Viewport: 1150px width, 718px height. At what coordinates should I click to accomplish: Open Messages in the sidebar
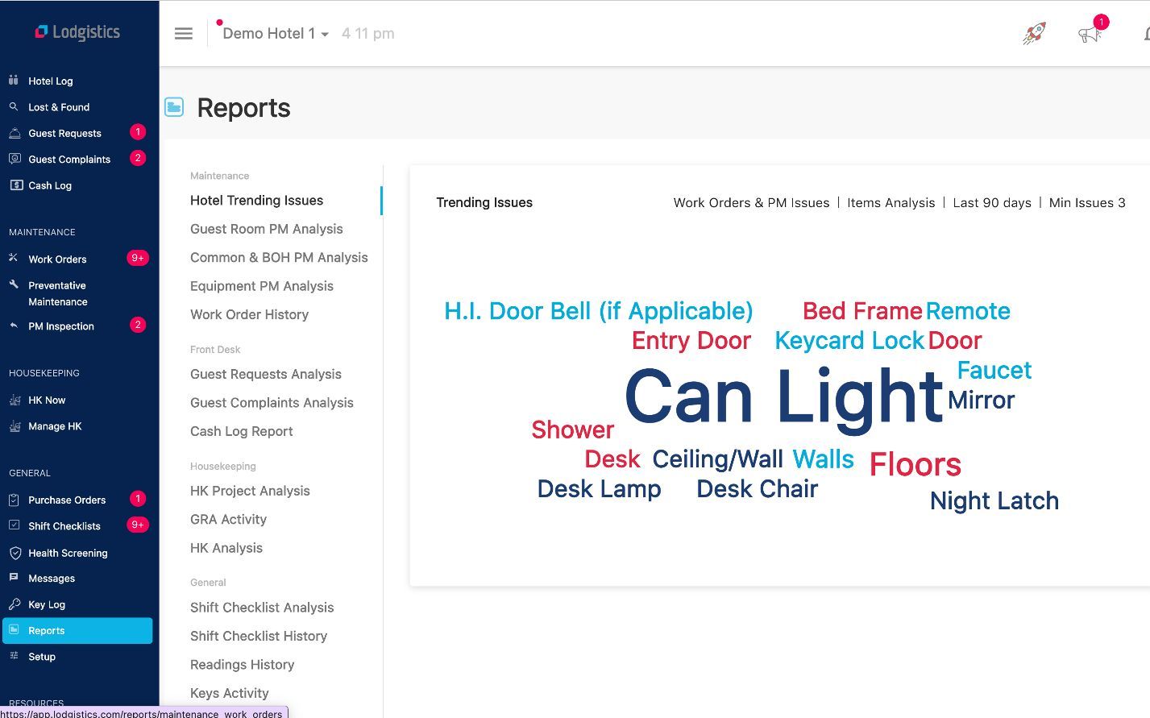pos(52,579)
